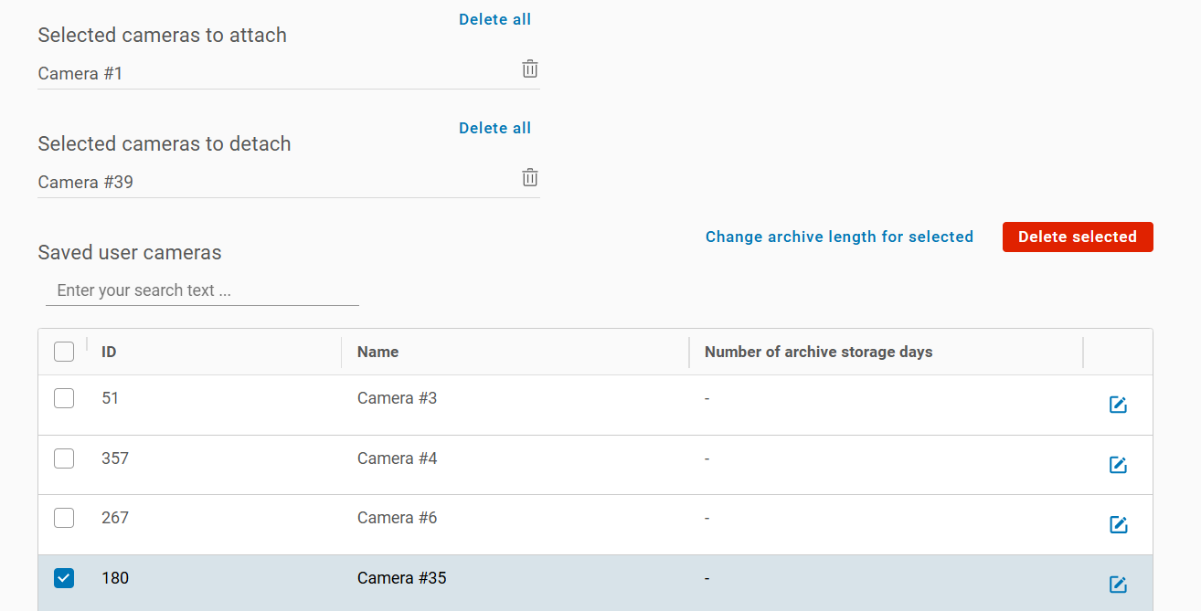Focus the saved cameras search field
Screen dimensions: 1201x611
[x=202, y=290]
